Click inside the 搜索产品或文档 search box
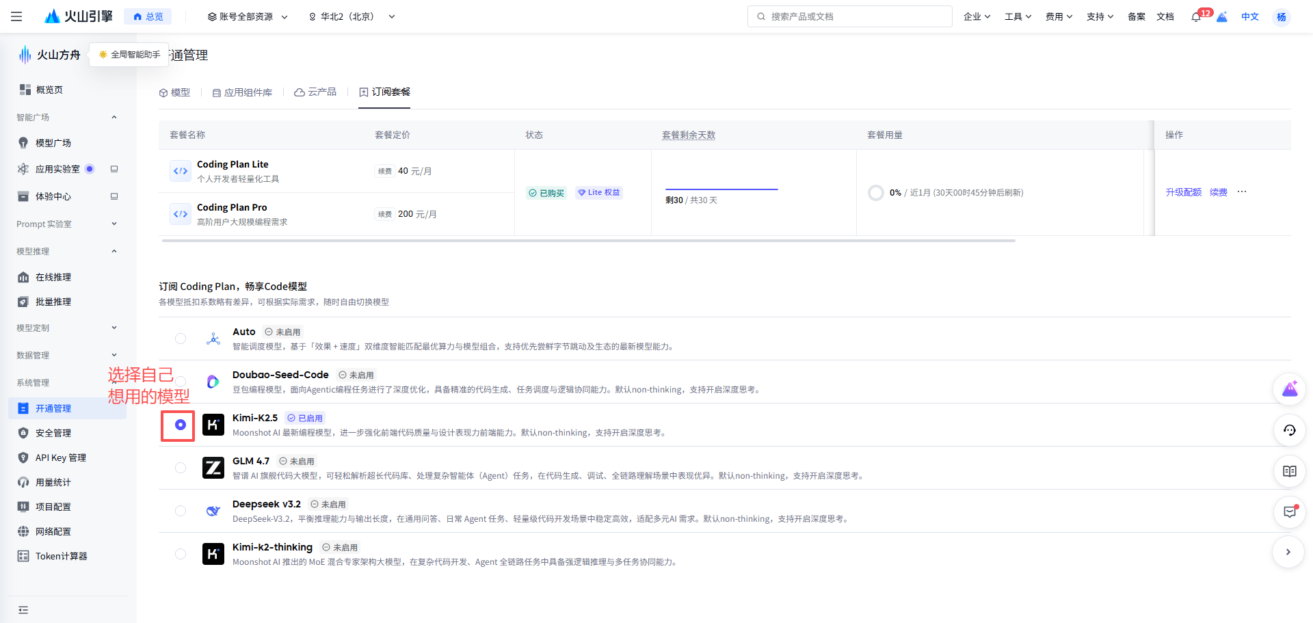 point(849,16)
